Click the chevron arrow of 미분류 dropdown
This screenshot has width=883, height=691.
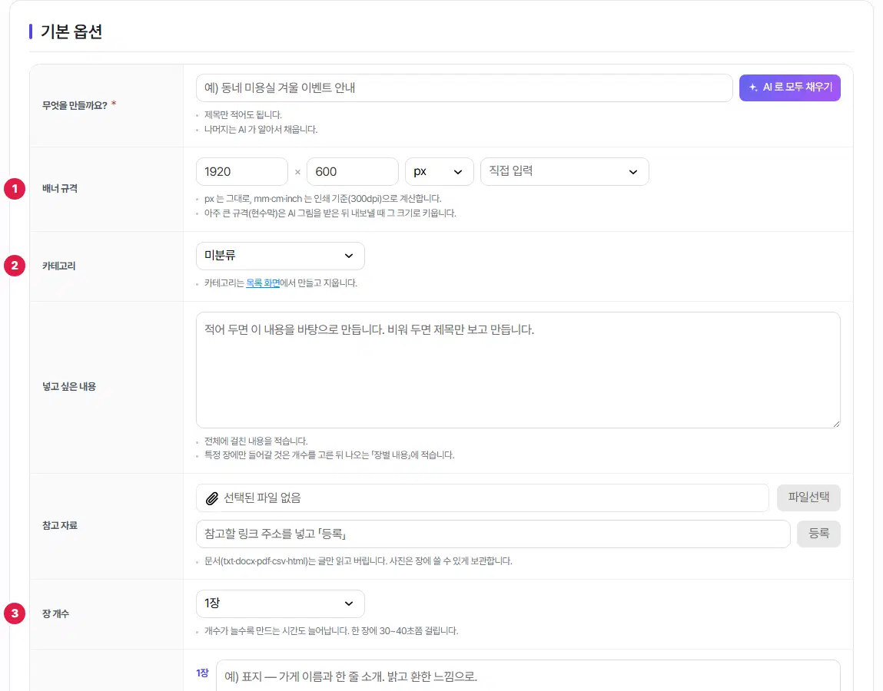(x=349, y=256)
